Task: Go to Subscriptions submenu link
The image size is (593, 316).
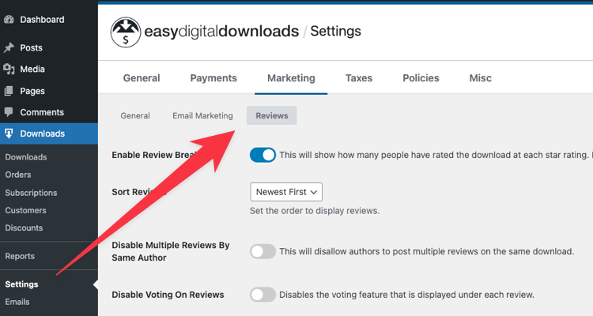Action: 31,193
